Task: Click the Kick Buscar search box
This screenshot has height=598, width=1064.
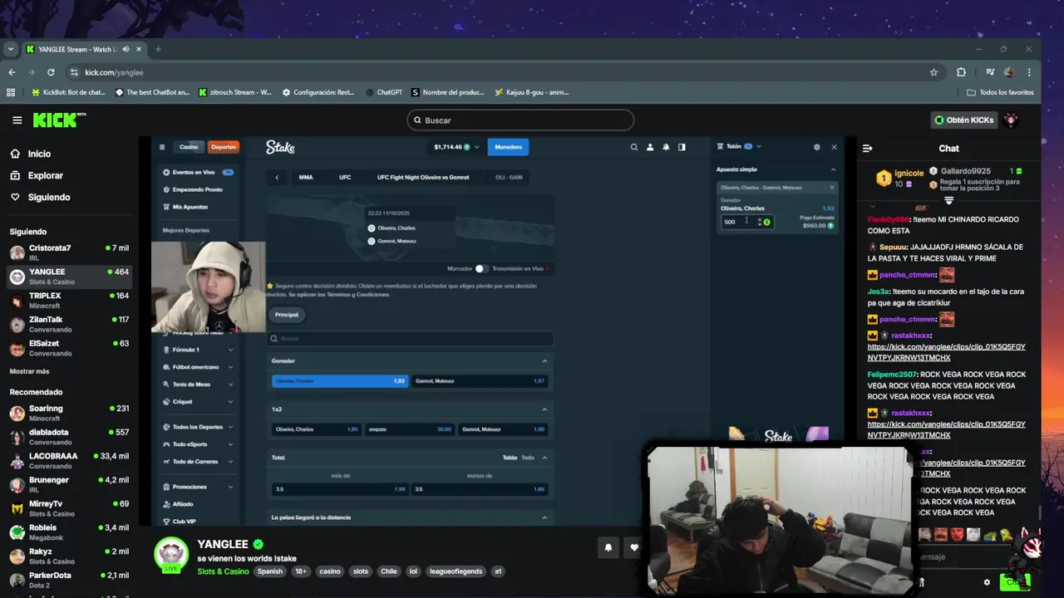Action: (520, 120)
